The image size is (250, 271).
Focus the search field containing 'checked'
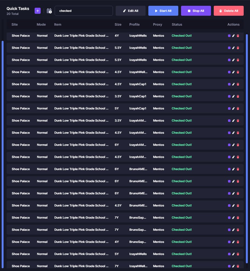pyautogui.click(x=84, y=11)
